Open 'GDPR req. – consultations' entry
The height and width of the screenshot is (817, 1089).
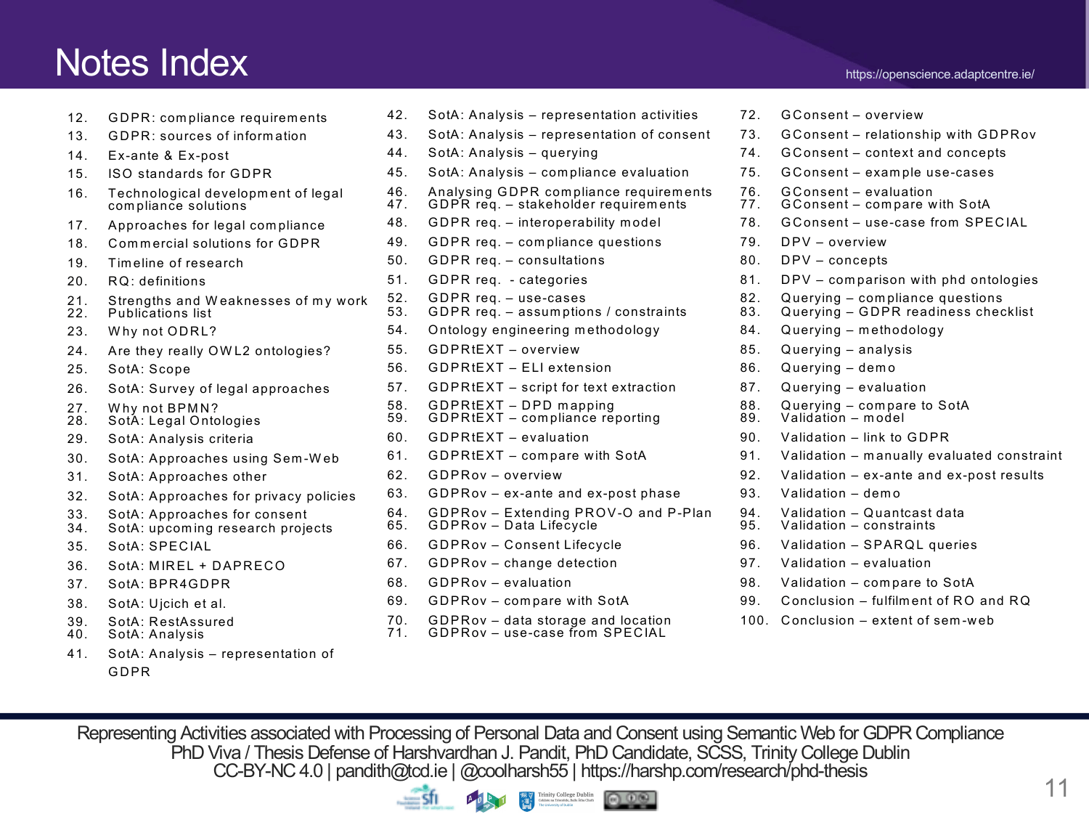[x=516, y=260]
